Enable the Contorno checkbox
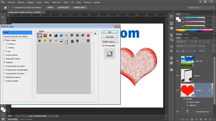Screen dimensions: 216x121 [6, 44]
